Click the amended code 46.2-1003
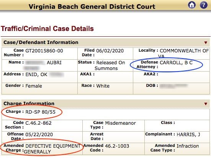Image resolution: width=211 pixels, height=158 pixels. pyautogui.click(x=117, y=146)
